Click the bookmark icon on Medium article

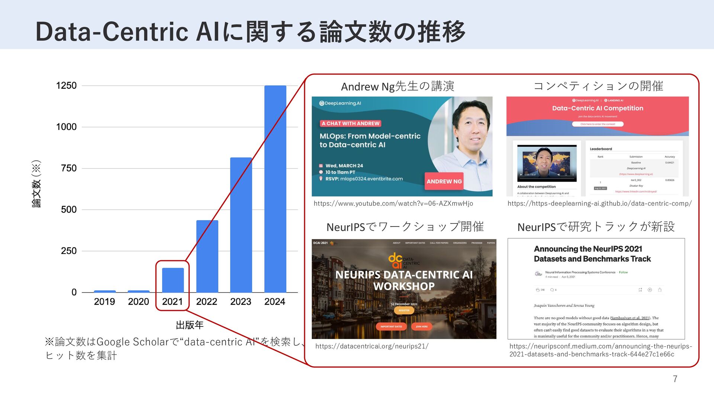[640, 290]
